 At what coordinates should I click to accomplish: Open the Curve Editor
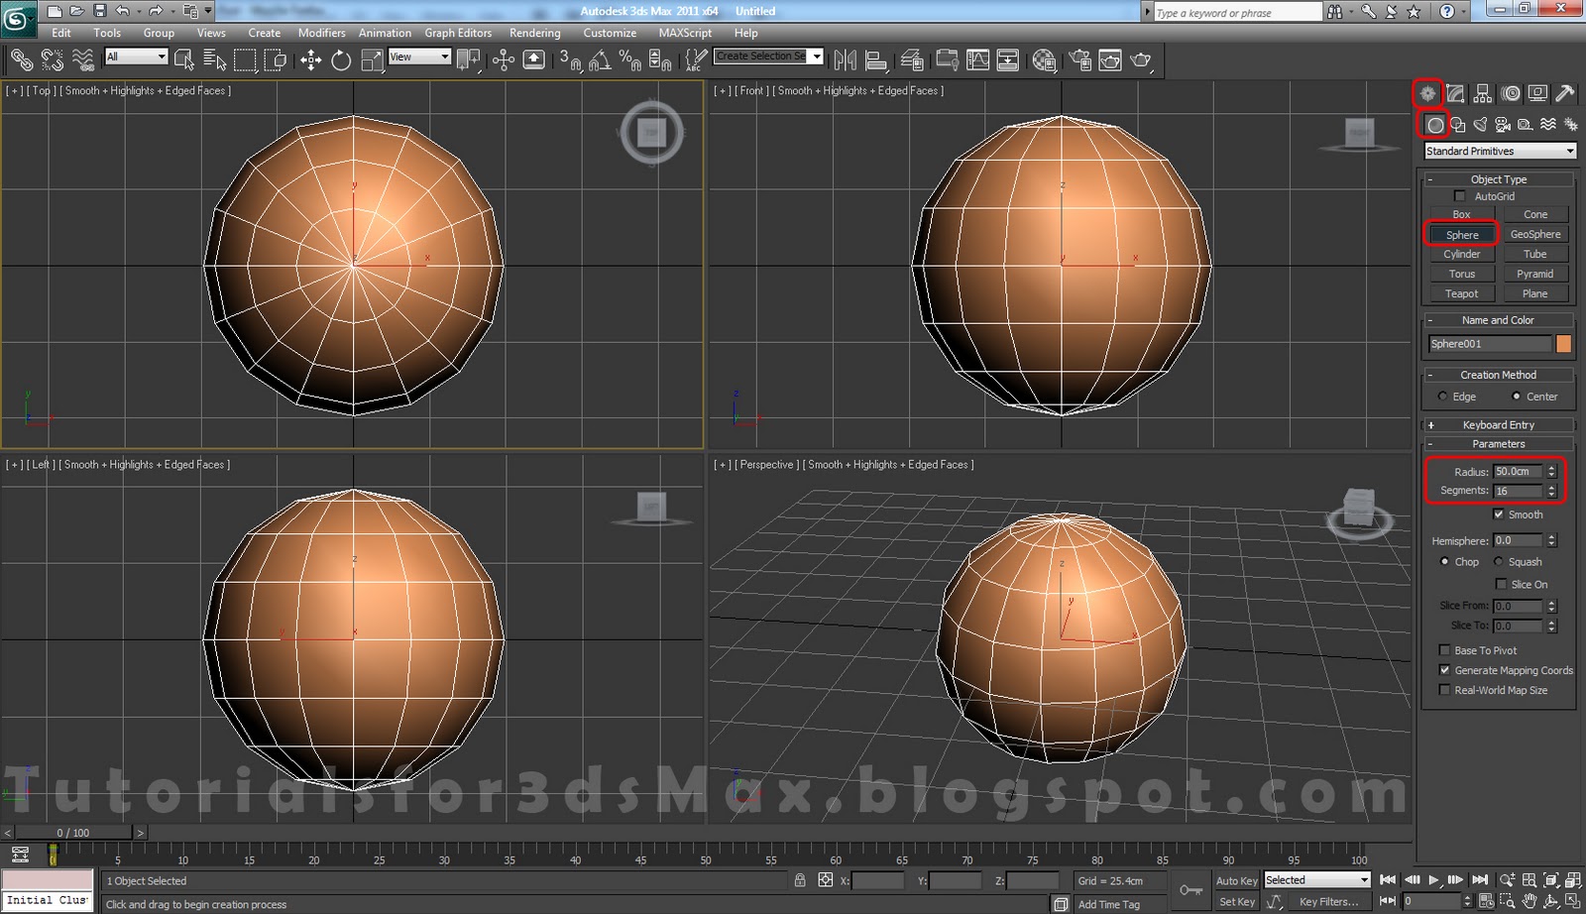coord(978,60)
